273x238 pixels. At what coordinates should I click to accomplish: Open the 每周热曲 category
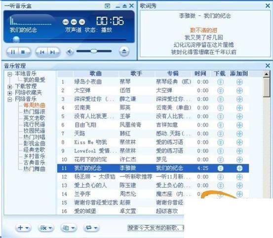pyautogui.click(x=34, y=105)
